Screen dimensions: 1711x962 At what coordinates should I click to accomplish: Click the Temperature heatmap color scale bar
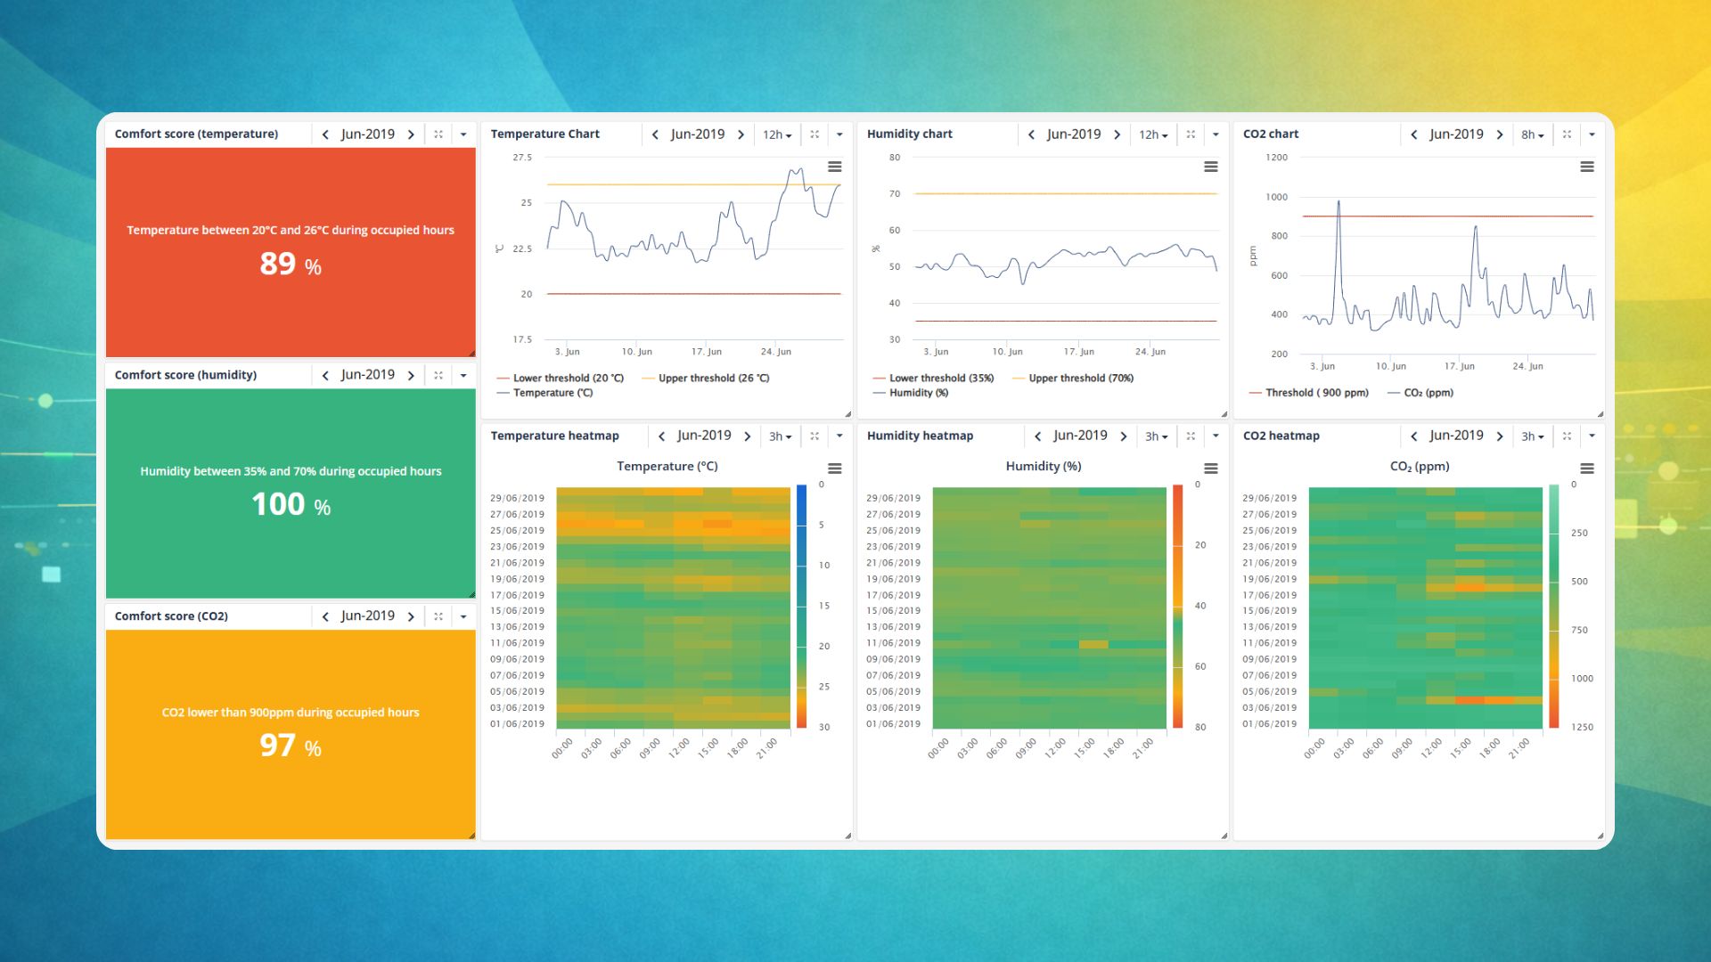pos(801,606)
